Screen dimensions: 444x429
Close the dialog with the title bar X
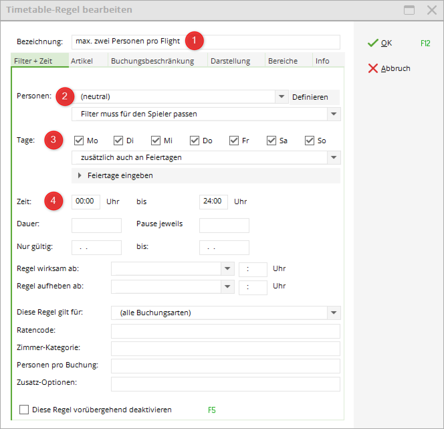point(432,10)
